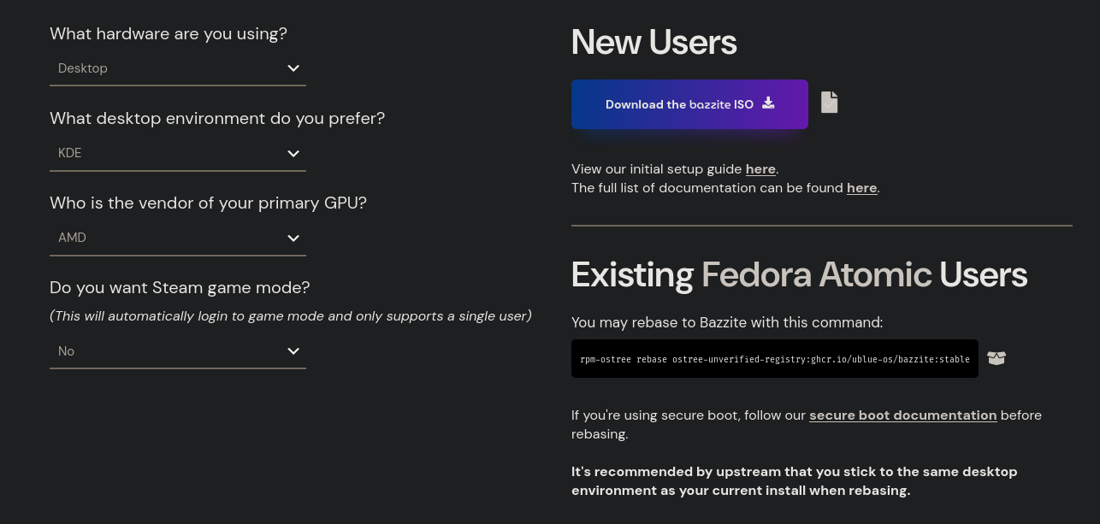Open the initial setup guide 'here' link
The image size is (1100, 524).
[x=760, y=169]
